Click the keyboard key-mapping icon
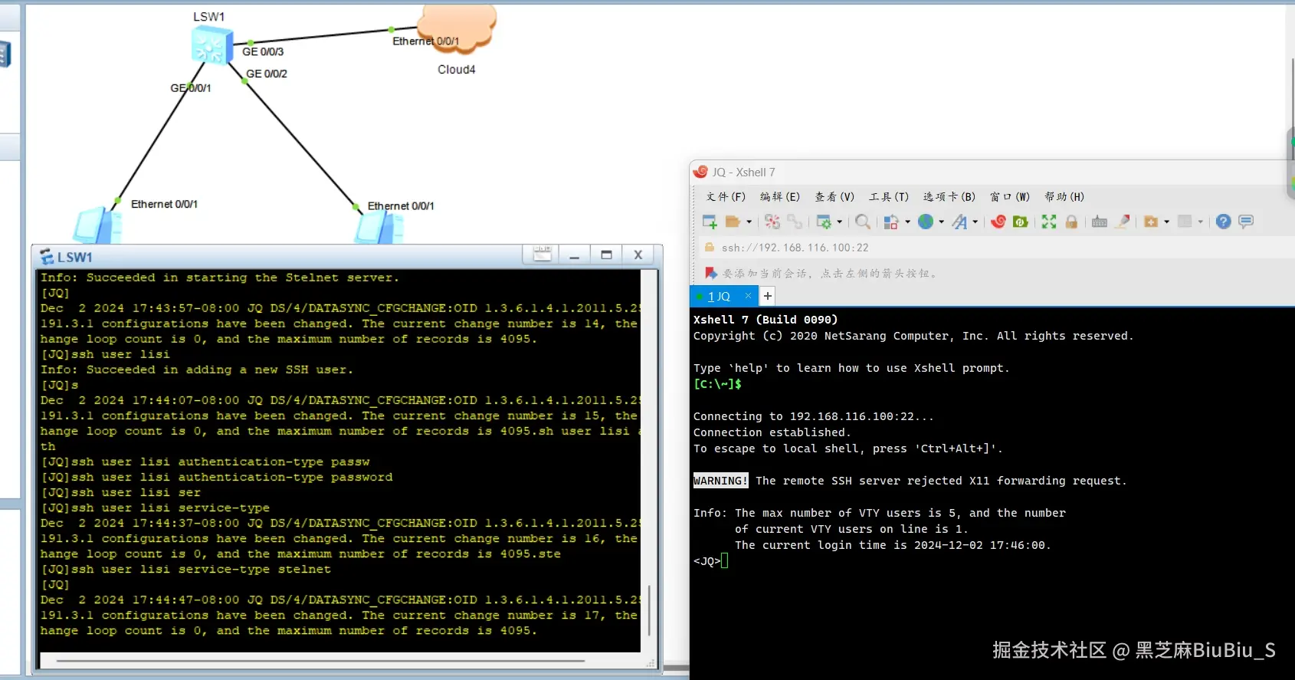 click(x=1100, y=222)
